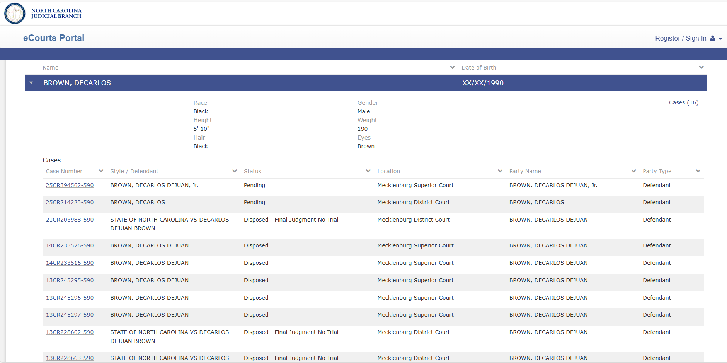Open case 25CR394562-590
The width and height of the screenshot is (727, 363).
point(70,185)
